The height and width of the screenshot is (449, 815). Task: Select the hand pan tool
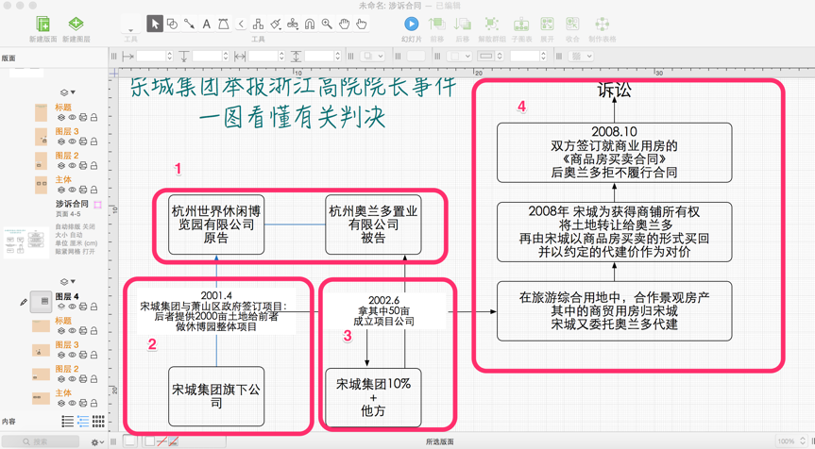(344, 24)
